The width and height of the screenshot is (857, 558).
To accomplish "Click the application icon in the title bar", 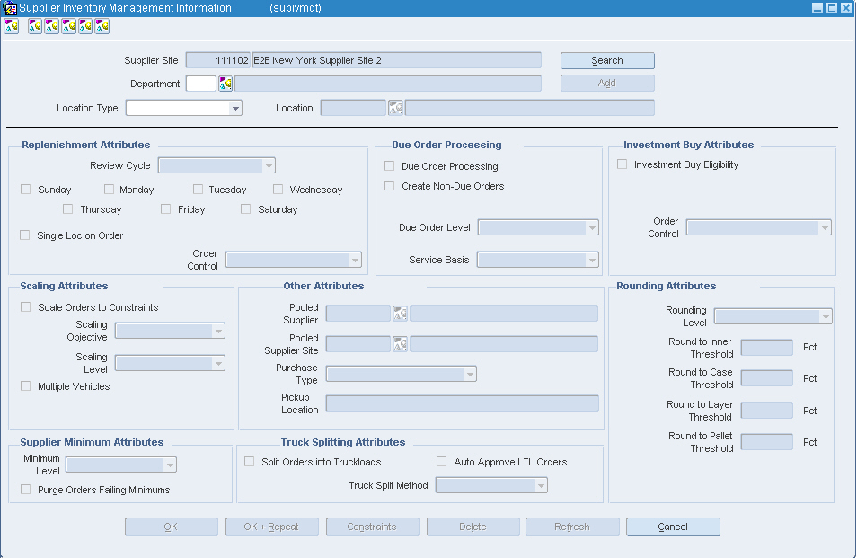I will (9, 8).
